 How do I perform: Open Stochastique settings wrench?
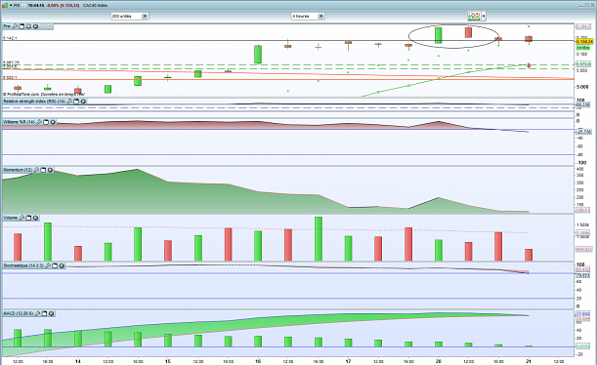tap(48, 265)
